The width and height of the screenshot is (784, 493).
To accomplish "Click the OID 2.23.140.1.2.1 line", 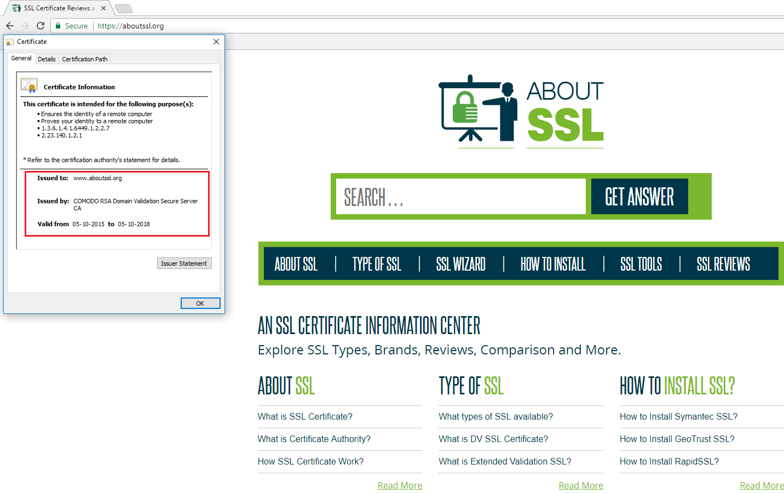I will pyautogui.click(x=62, y=135).
